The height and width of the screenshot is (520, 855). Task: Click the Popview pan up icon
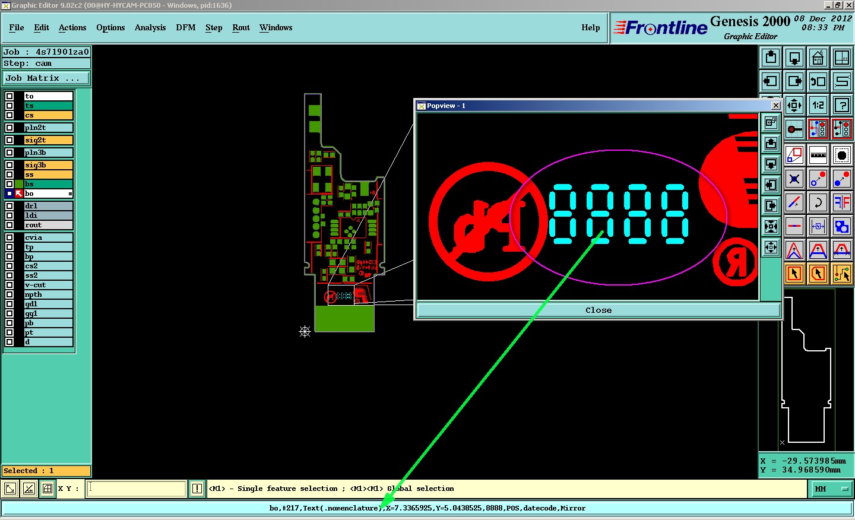coord(771,143)
